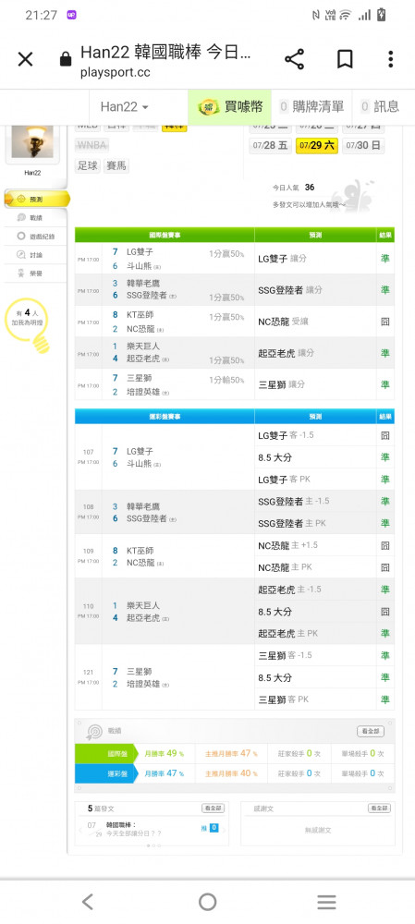Click NC恐龍 主 +1.5 prediction
The width and height of the screenshot is (415, 924).
coord(287,545)
